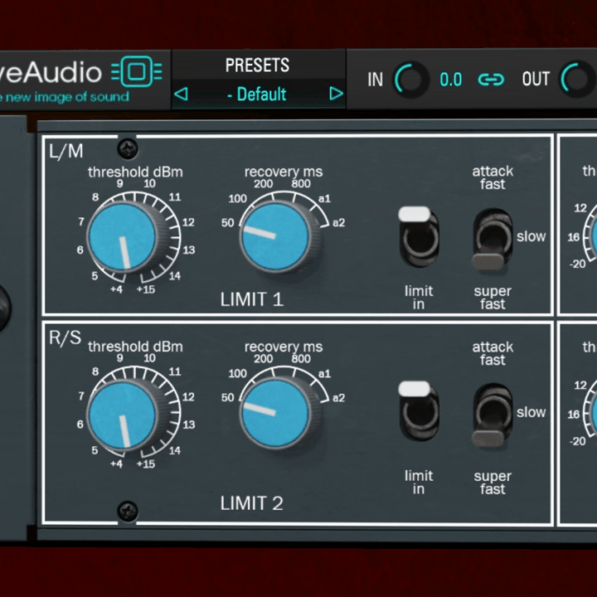Toggle the LIMIT 1 limit in switch

418,237
